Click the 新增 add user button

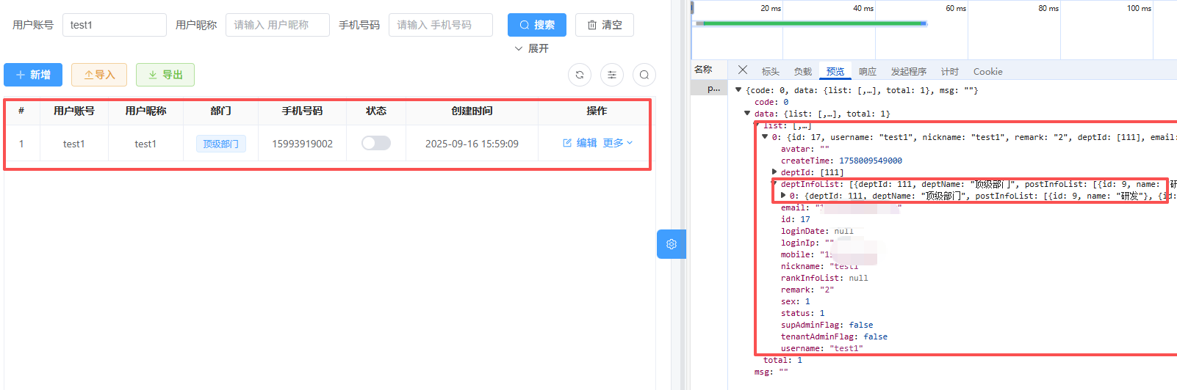click(33, 75)
